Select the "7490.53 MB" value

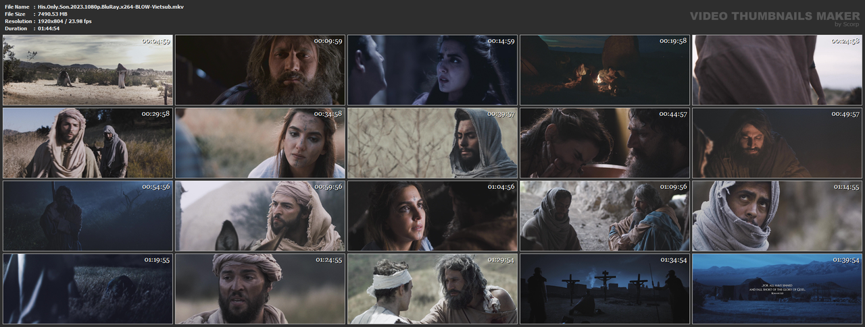(x=53, y=13)
